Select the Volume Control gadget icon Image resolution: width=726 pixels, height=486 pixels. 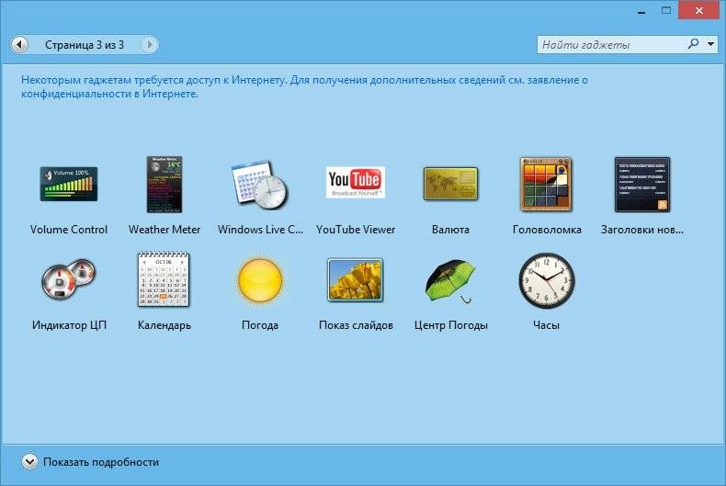69,185
